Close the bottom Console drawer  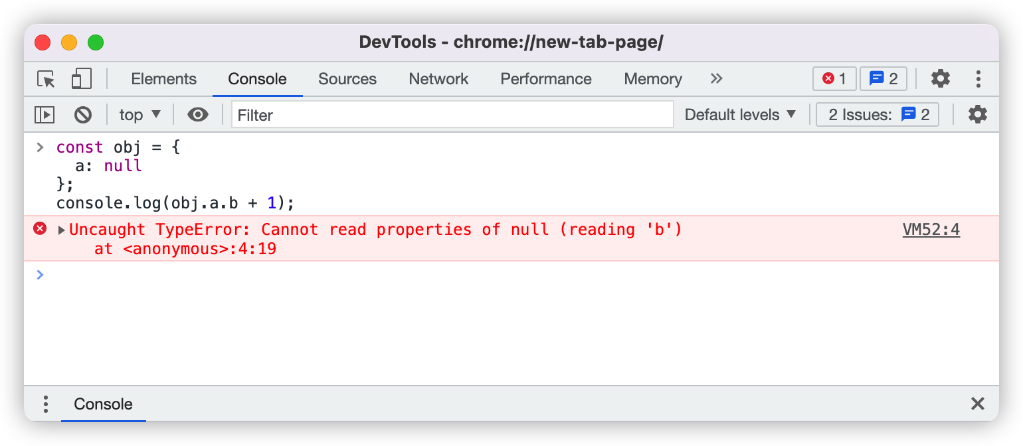(977, 404)
